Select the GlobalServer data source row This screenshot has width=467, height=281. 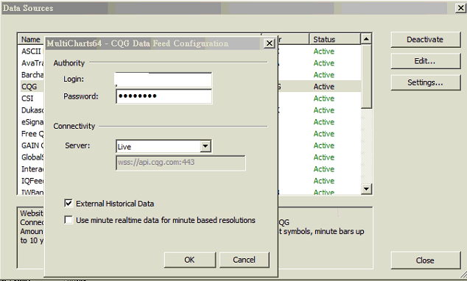(x=32, y=157)
